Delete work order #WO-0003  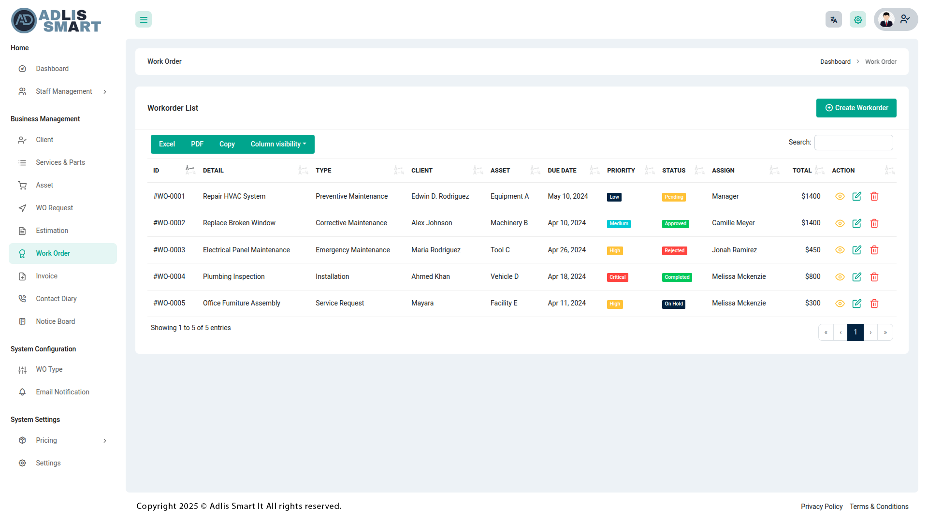(874, 250)
